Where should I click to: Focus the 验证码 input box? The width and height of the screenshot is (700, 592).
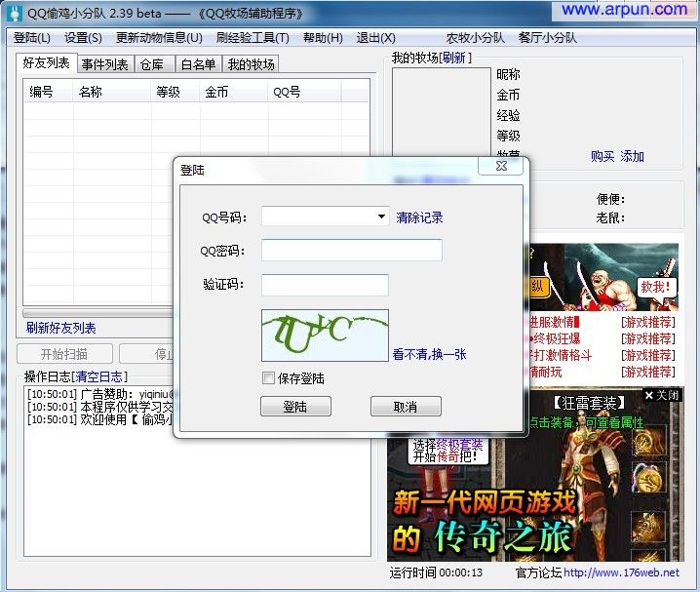[x=325, y=285]
